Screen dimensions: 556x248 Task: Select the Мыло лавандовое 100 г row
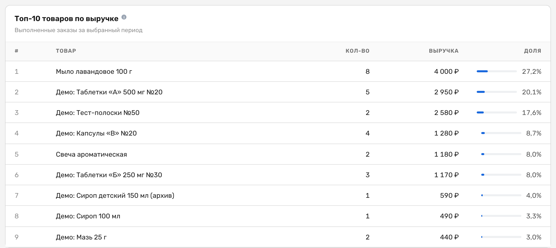pyautogui.click(x=278, y=72)
